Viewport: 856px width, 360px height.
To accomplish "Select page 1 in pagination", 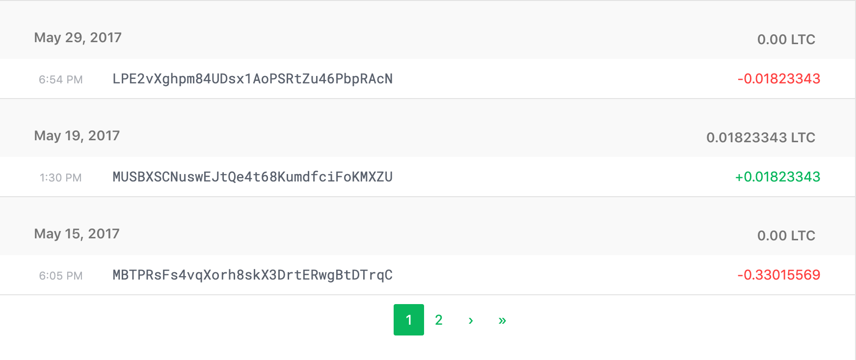I will (x=409, y=320).
